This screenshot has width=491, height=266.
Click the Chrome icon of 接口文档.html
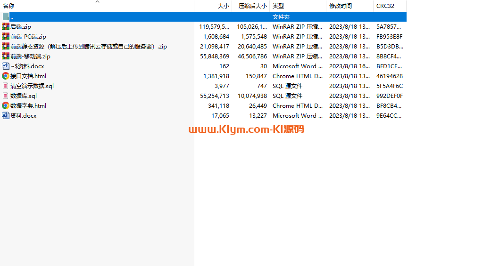[x=5, y=76]
